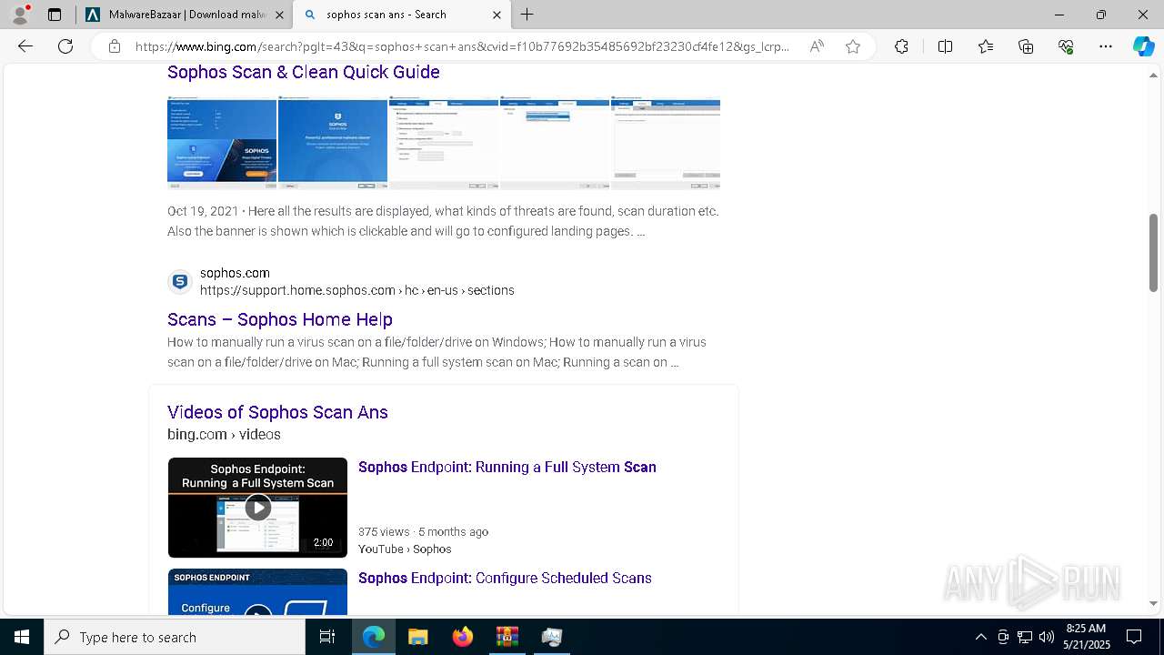The width and height of the screenshot is (1164, 655).
Task: Go back to the previous page
Action: tap(25, 46)
